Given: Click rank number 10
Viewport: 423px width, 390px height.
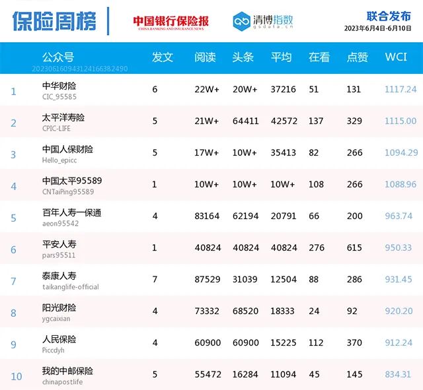Looking at the screenshot, I should [16, 377].
